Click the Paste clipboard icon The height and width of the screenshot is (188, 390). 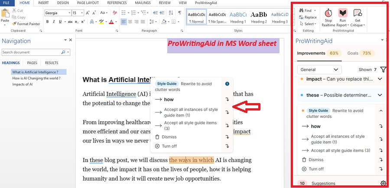click(x=5, y=14)
